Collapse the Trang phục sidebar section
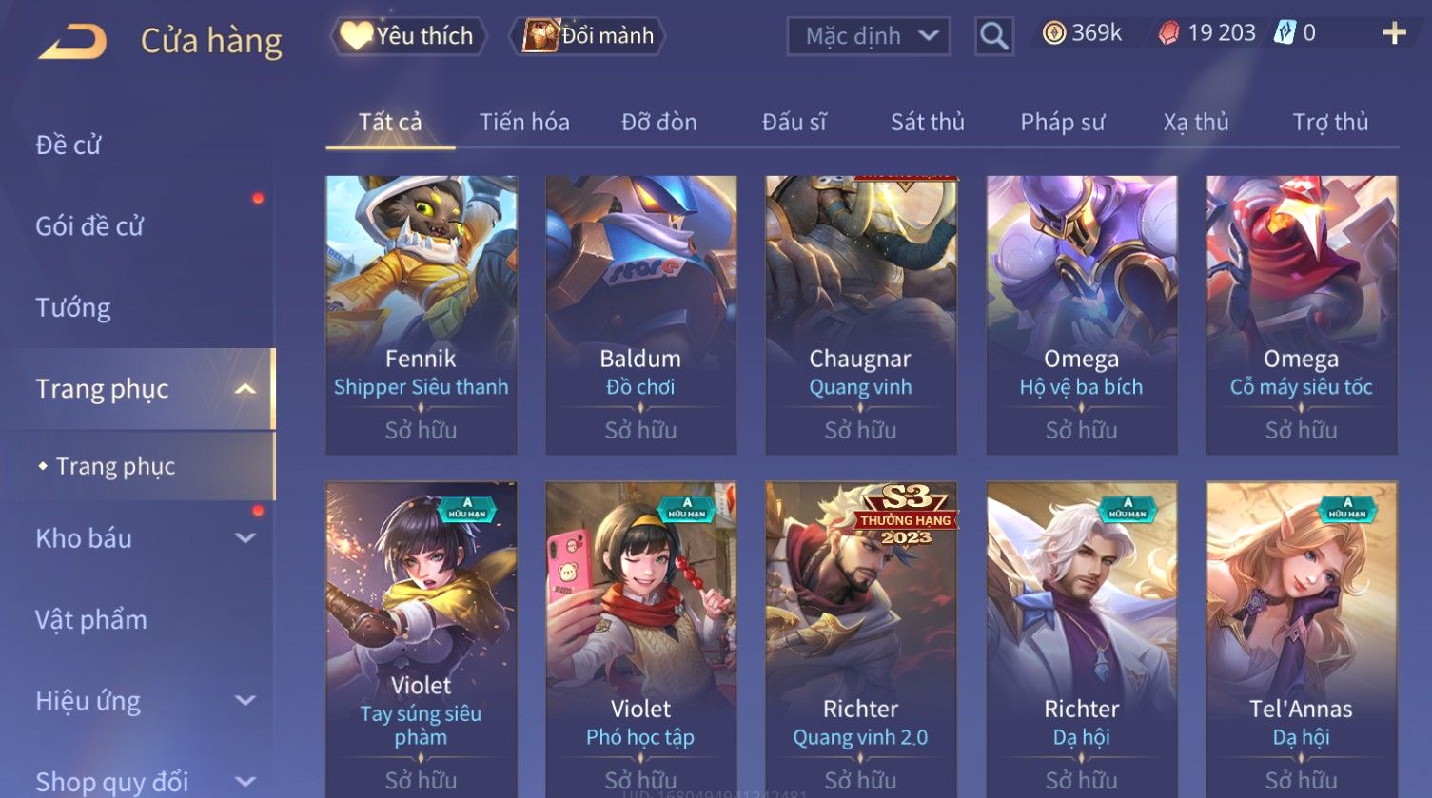This screenshot has height=798, width=1432. (x=245, y=389)
